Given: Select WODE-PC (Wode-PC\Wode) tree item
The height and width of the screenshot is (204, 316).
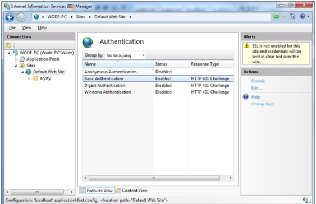Looking at the screenshot, I should (47, 53).
